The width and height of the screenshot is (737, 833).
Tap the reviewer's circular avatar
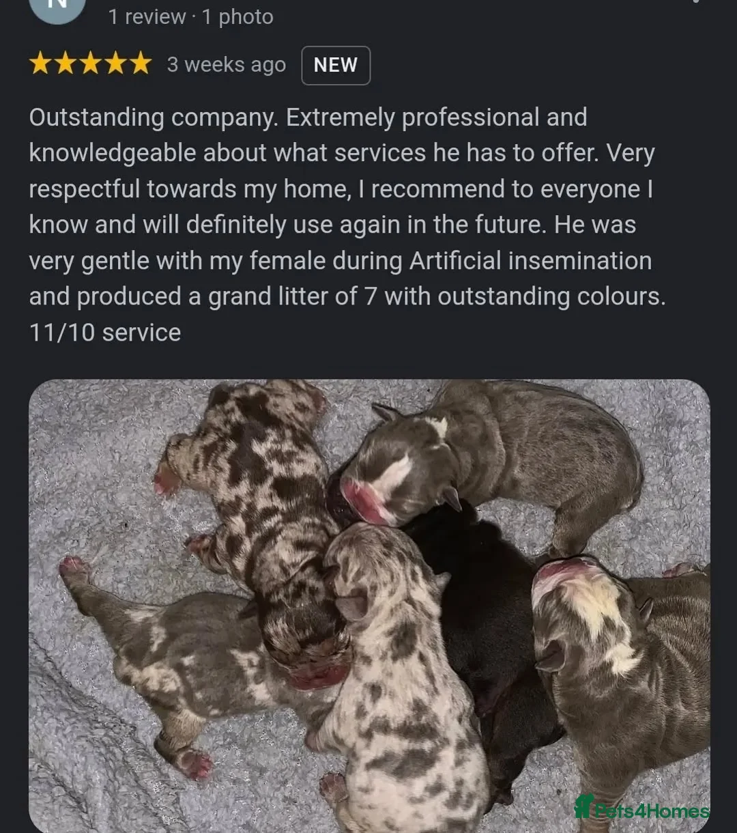point(57,8)
